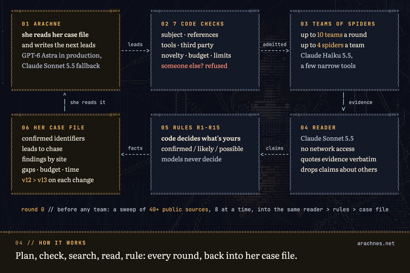The image size is (410, 273).
Task: Click '40+ public sources' highlighted text
Action: pos(179,209)
